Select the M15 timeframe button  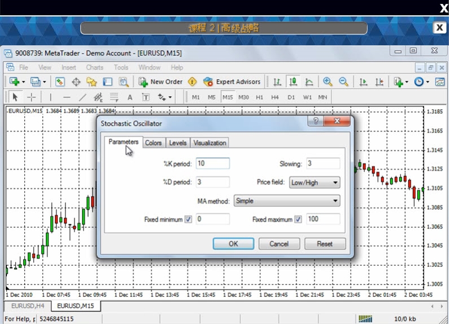228,97
